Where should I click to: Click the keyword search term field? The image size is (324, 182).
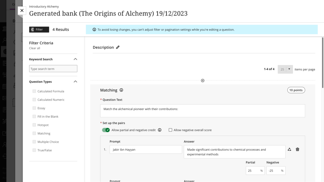(53, 69)
